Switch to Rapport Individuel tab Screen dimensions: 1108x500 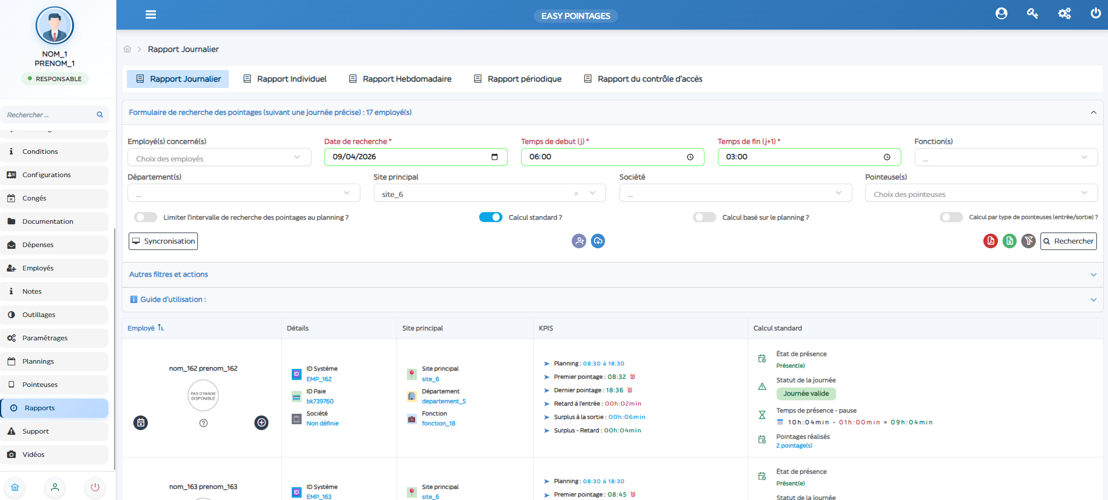point(285,79)
